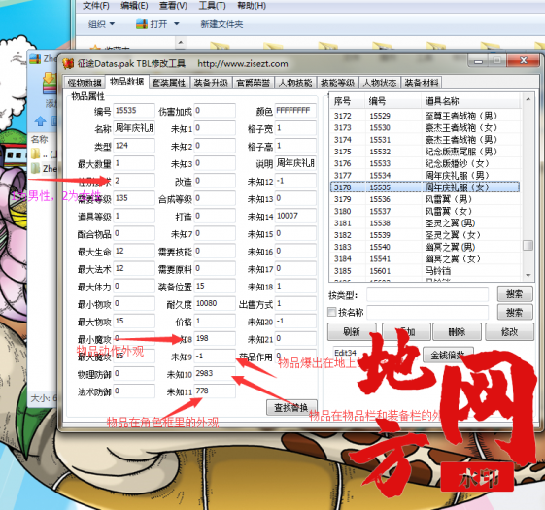This screenshot has height=510, width=545.
Task: Click 新建文件夹 in explorer toolbar
Action: coord(221,24)
